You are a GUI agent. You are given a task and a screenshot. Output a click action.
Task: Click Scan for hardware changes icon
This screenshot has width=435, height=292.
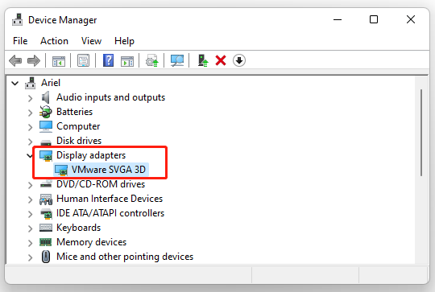177,60
